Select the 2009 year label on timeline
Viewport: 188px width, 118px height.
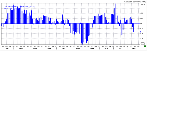pos(92,48)
